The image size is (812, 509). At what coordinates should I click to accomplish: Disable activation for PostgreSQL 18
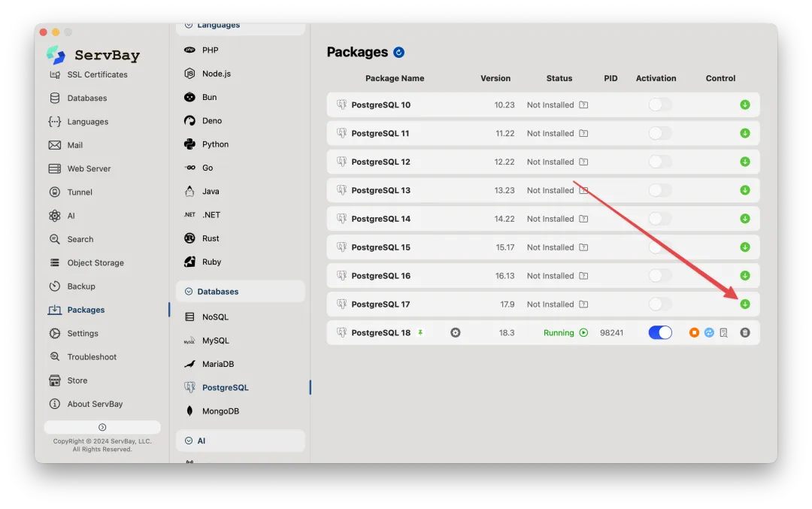(660, 332)
